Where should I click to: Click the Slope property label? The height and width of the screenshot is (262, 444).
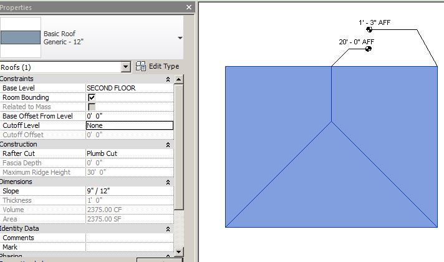click(x=11, y=191)
